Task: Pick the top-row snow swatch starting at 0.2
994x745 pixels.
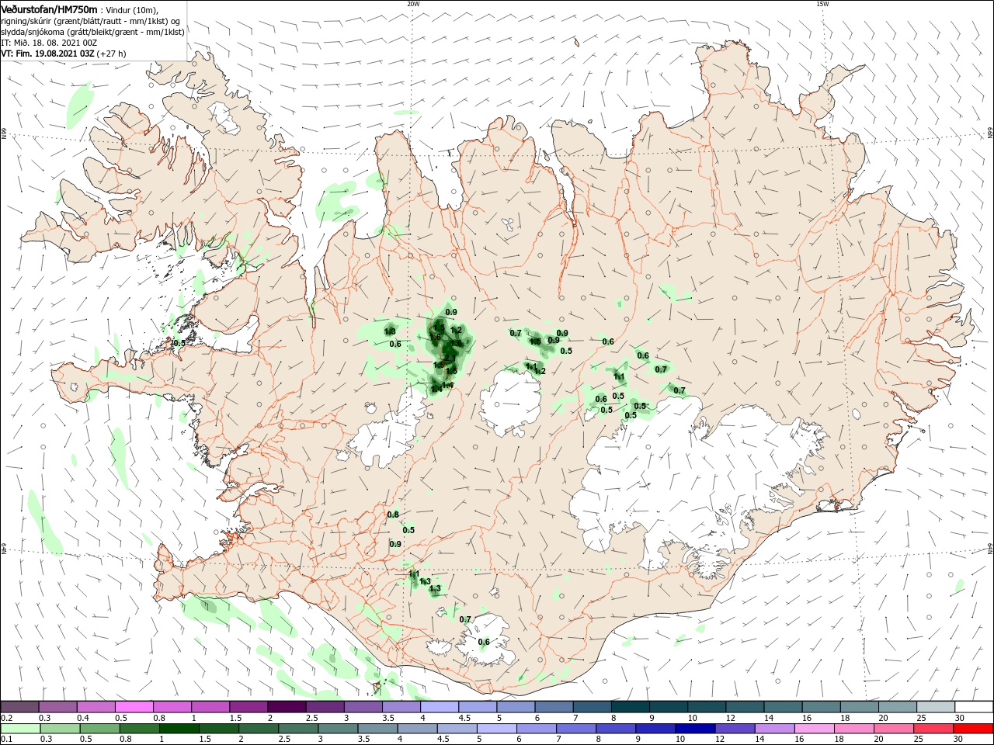Action: [x=19, y=707]
